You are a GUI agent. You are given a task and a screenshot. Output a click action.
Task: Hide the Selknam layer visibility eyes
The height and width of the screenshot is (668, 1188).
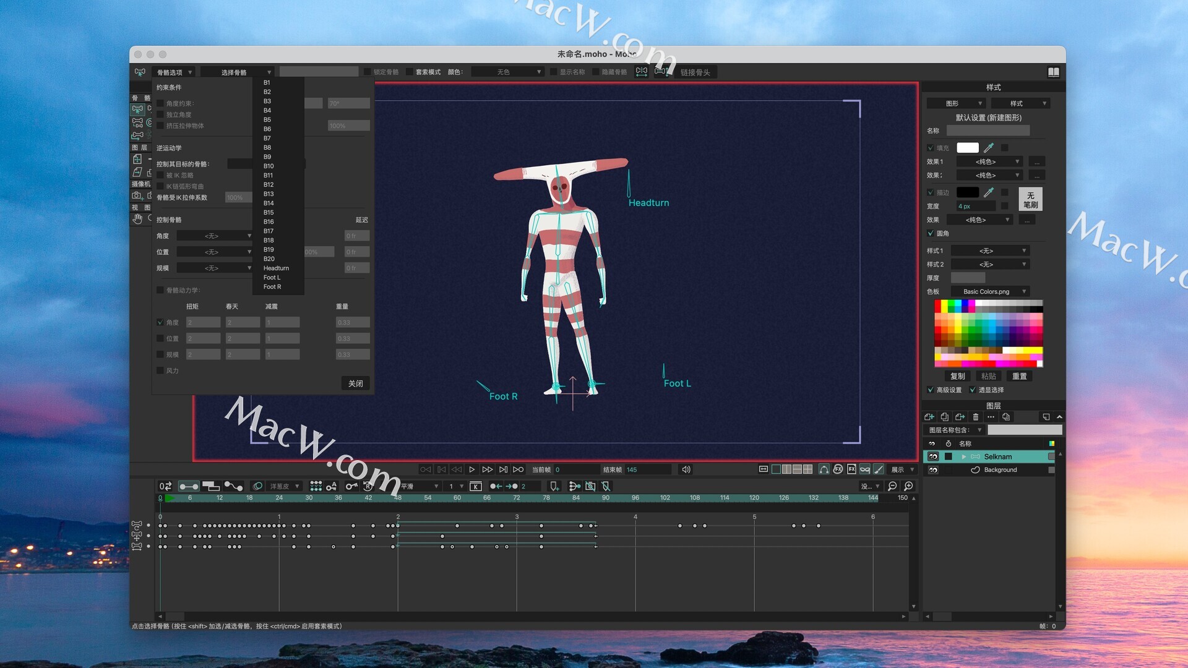click(x=933, y=456)
